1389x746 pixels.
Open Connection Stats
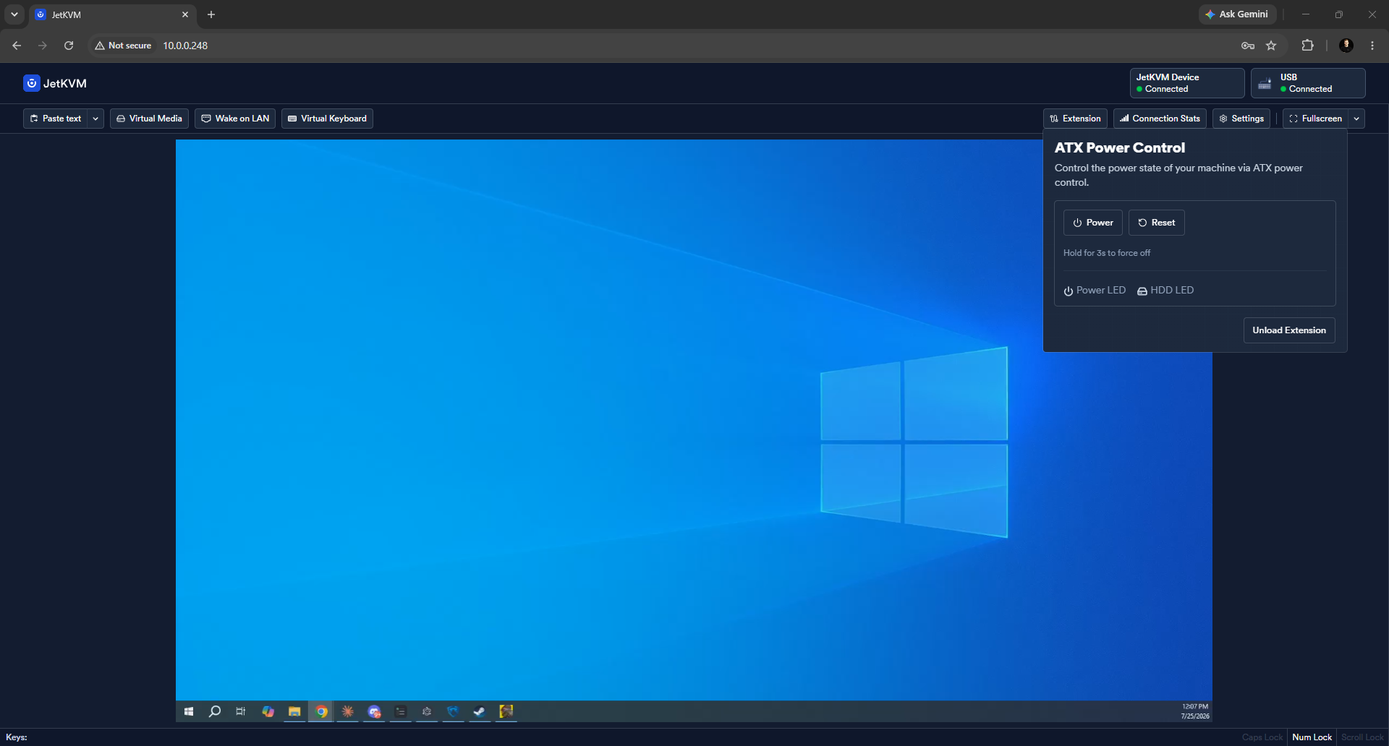click(x=1160, y=119)
